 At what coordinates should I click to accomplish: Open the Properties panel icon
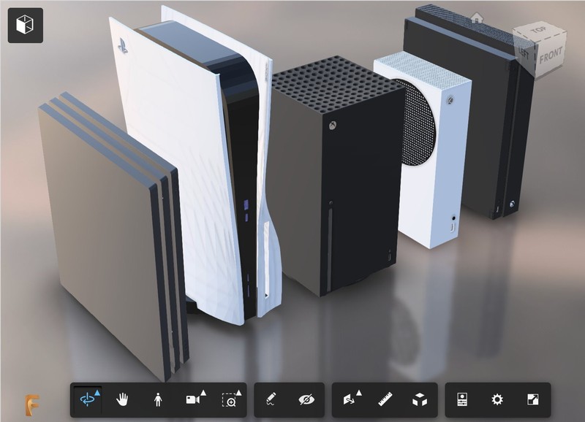[463, 399]
